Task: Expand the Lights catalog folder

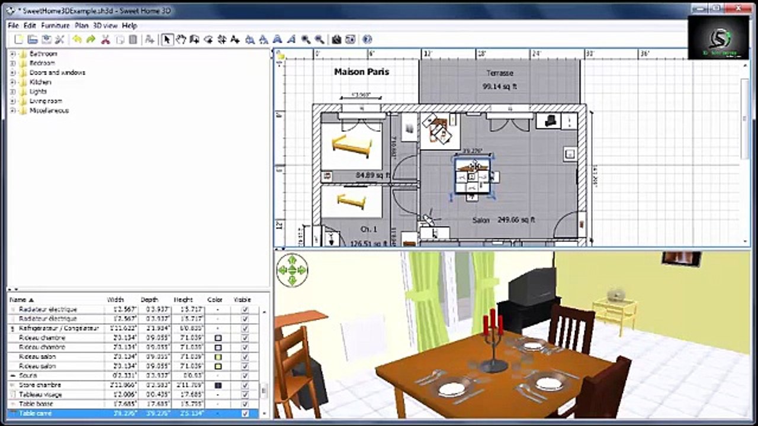Action: pyautogui.click(x=12, y=92)
